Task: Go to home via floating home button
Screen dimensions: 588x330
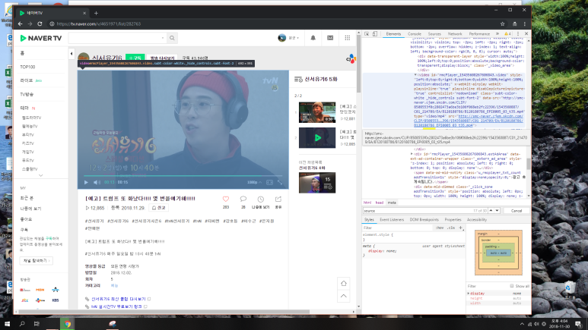Action: coord(344,283)
